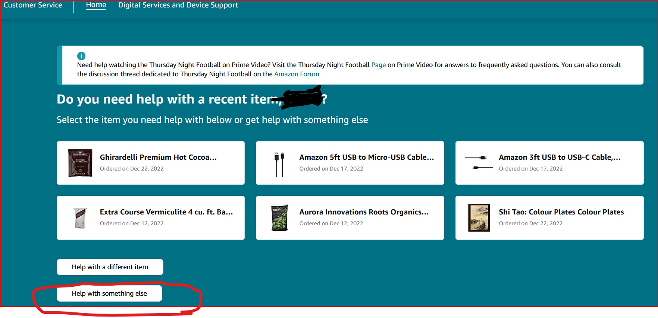Screen dimensions: 658x318
Task: Click the Roots Organics bag image
Action: click(279, 218)
